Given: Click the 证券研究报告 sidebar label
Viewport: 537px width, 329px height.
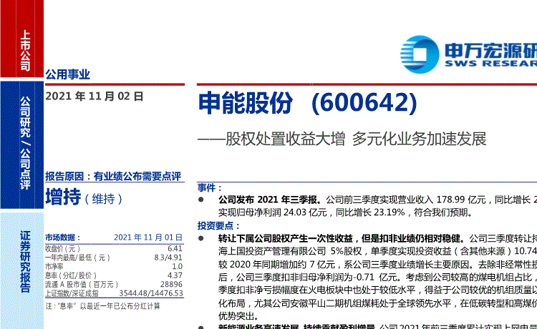Looking at the screenshot, I should coord(25,262).
